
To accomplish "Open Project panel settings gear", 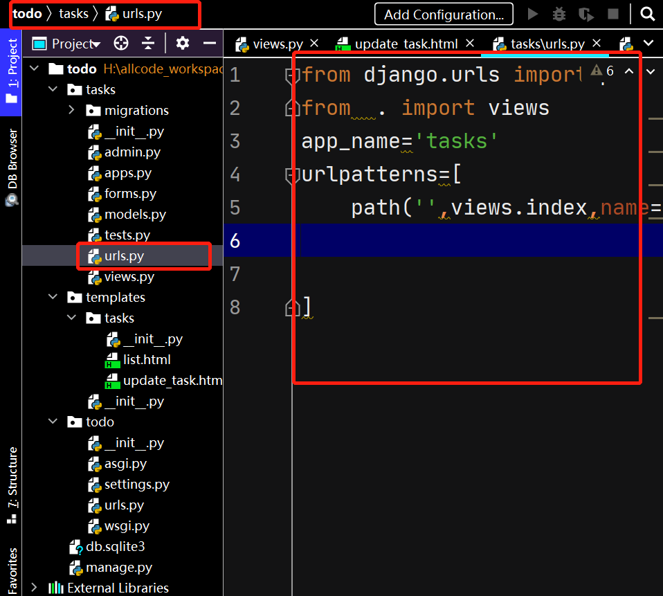I will point(182,43).
